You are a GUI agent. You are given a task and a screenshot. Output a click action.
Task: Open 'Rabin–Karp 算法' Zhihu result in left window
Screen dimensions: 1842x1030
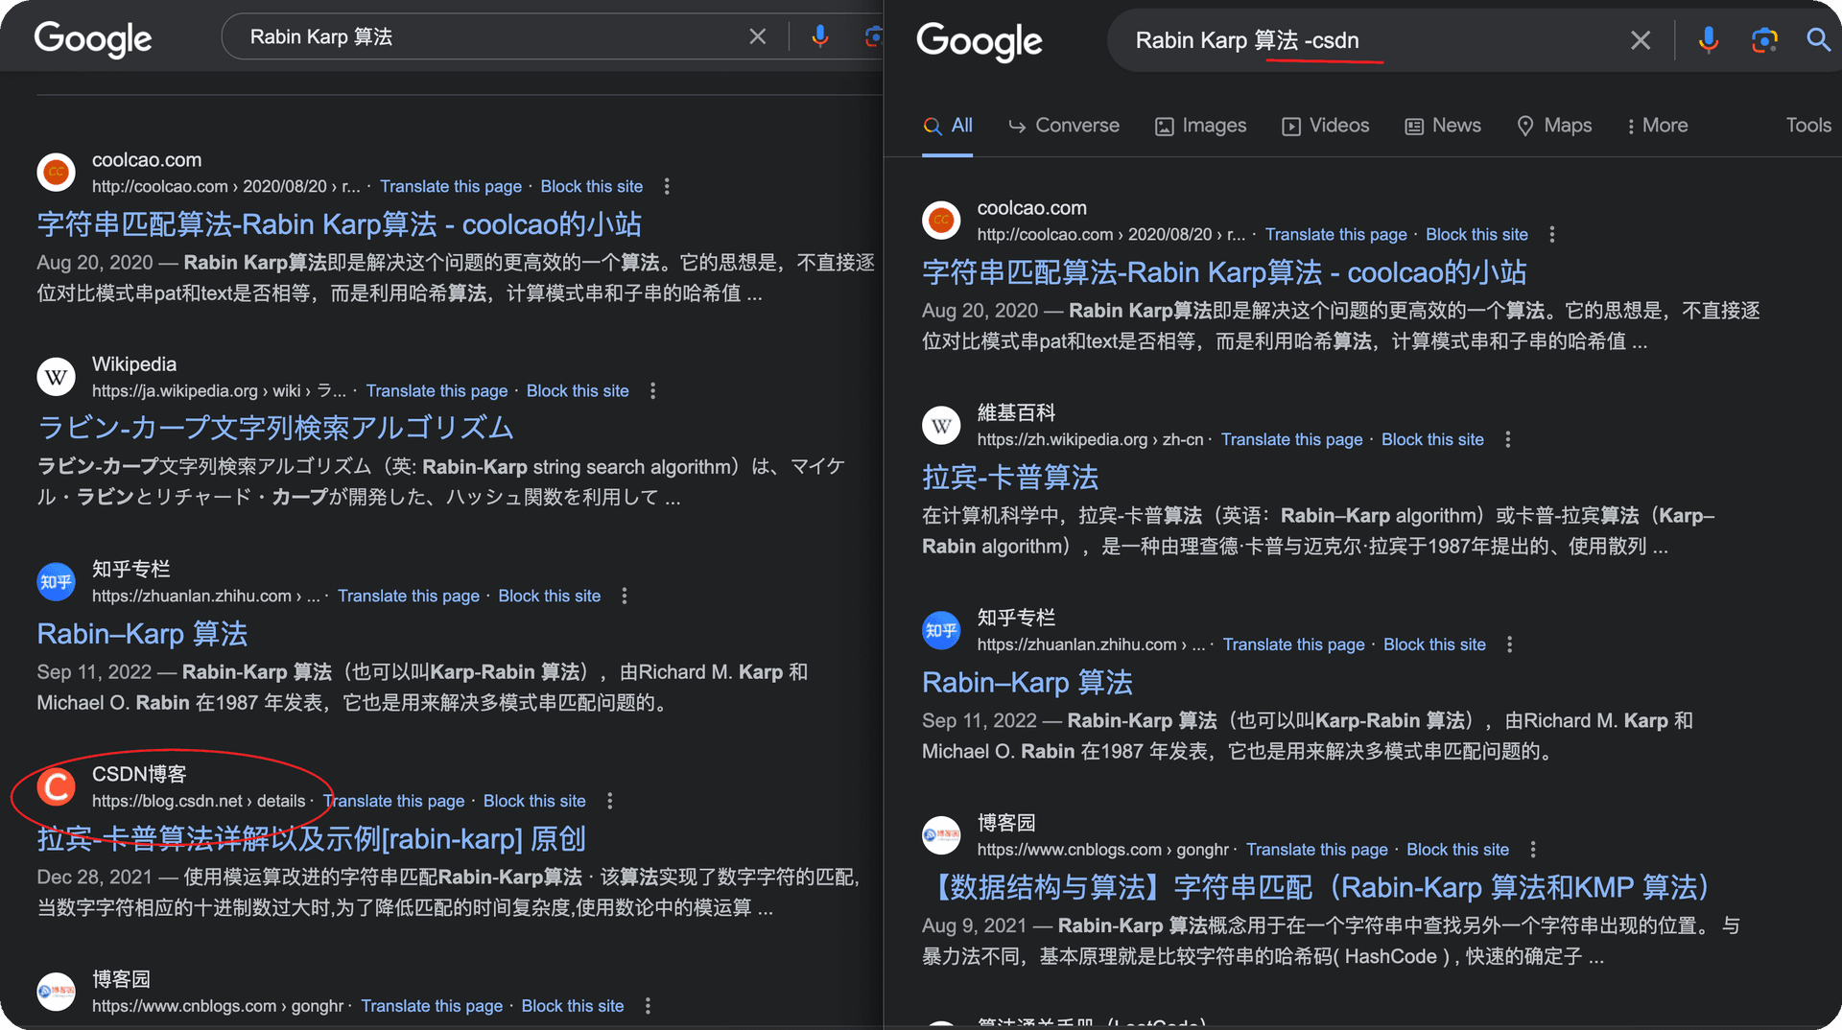tap(142, 634)
